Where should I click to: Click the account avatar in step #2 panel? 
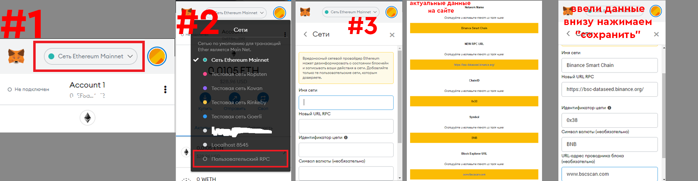(280, 13)
